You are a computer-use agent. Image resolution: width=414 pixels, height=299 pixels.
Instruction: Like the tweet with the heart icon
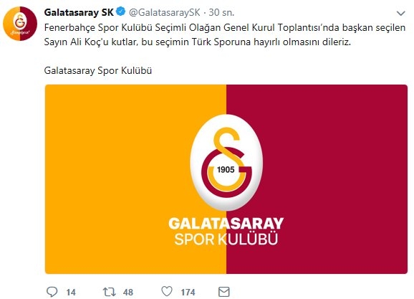point(167,291)
